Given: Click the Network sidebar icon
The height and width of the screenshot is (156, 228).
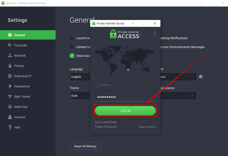Looking at the screenshot, I should pyautogui.click(x=10, y=56).
